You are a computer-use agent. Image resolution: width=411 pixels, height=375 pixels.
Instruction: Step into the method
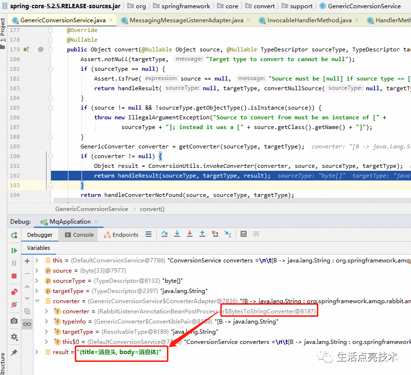coord(177,234)
